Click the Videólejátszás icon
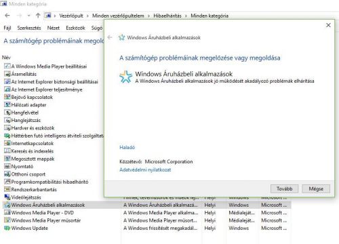 click(x=7, y=197)
